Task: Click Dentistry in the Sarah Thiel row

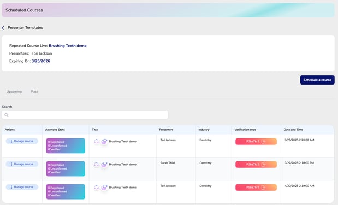Action: click(205, 163)
